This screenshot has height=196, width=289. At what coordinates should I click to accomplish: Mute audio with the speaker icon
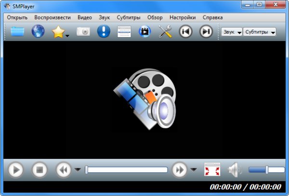235,169
